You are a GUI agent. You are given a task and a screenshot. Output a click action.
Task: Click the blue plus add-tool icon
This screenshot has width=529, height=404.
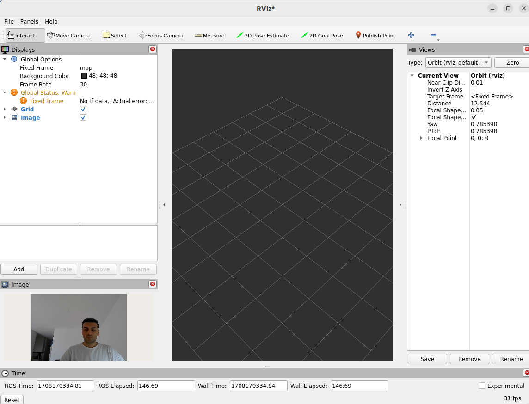[x=411, y=35]
